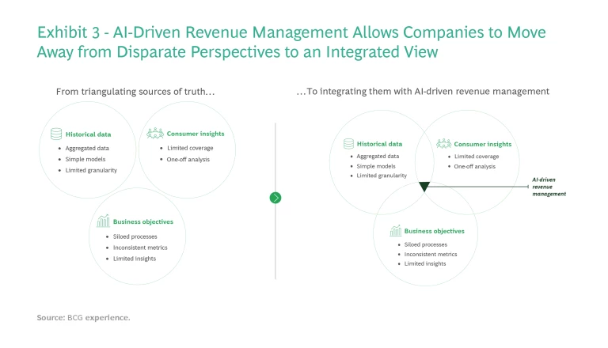Viewport: 608px width, 348px height.
Task: Select '…To integrating them' subheading on the right
Action: click(422, 92)
